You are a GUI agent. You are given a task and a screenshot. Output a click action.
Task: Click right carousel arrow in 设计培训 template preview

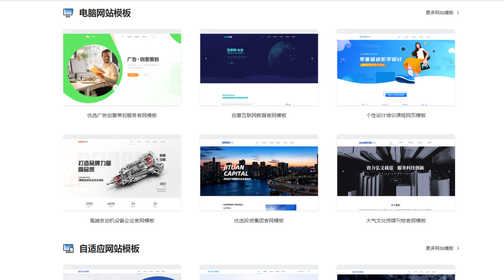click(451, 62)
